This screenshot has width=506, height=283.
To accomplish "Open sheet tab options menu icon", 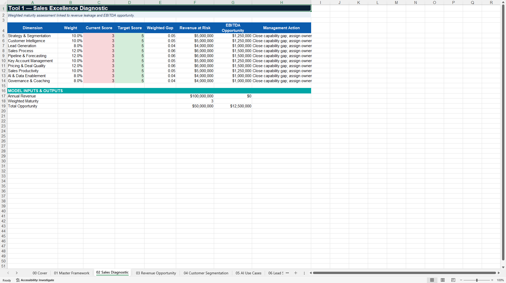I will 304,273.
